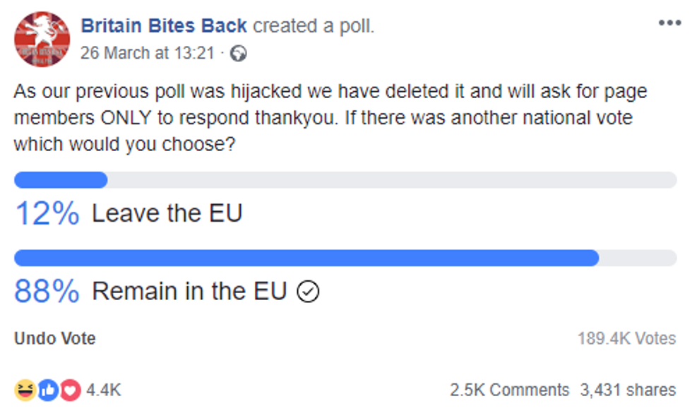Click the Remain in the EU progress bar
692x411 pixels.
click(x=345, y=258)
